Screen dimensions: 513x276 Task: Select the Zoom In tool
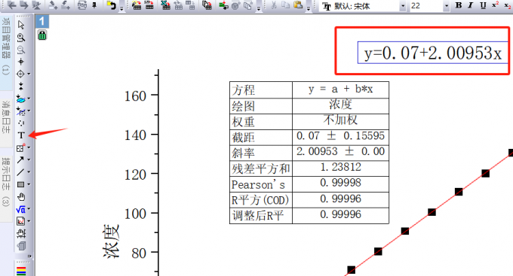click(x=21, y=37)
